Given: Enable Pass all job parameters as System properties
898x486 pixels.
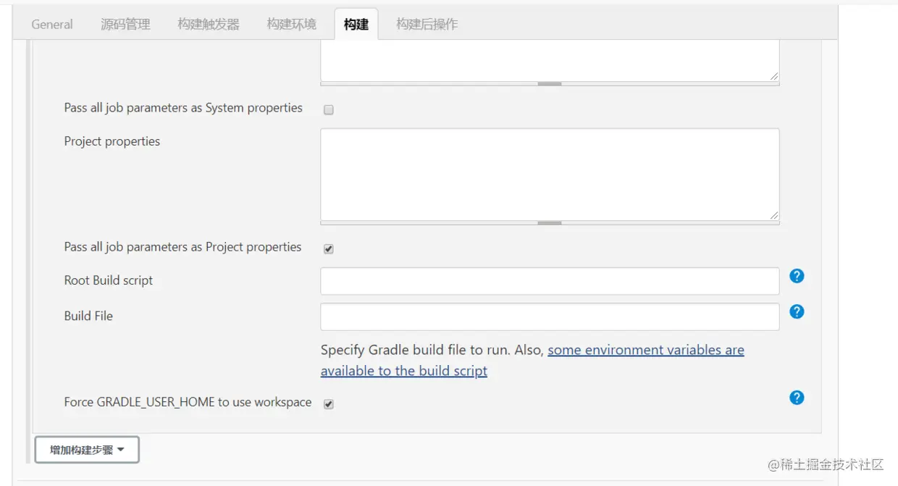Looking at the screenshot, I should [x=328, y=110].
